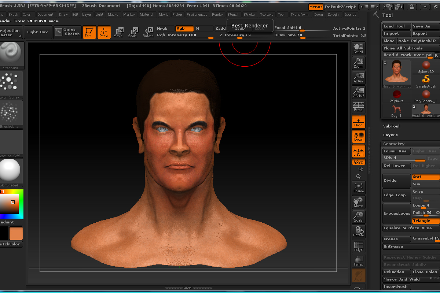Click the black secondary color swatch
This screenshot has height=293, width=440.
(4, 233)
